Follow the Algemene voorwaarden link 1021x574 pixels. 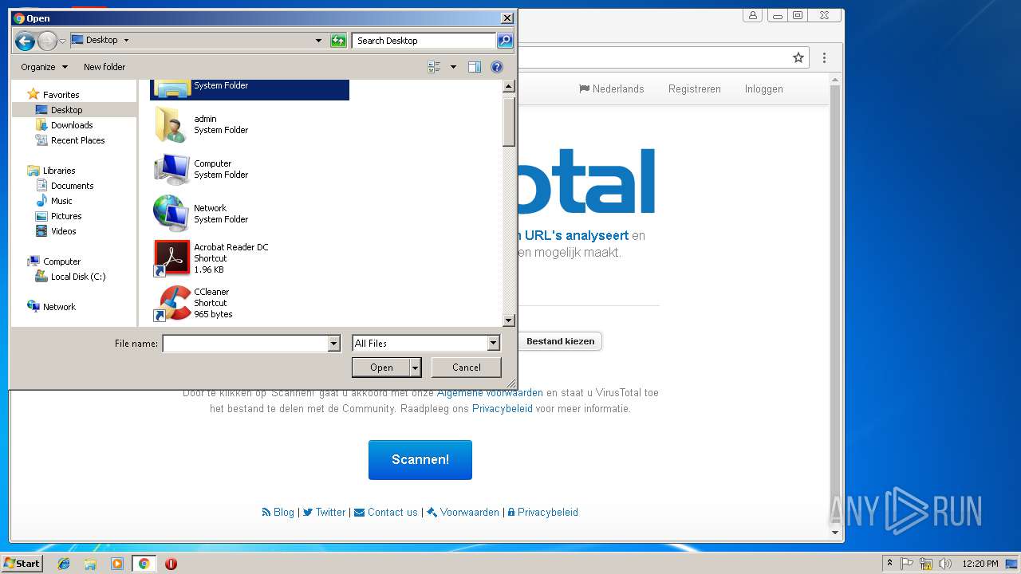[490, 393]
